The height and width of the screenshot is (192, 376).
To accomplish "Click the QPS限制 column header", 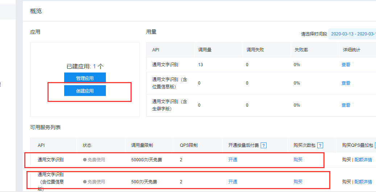I will click(x=189, y=145).
